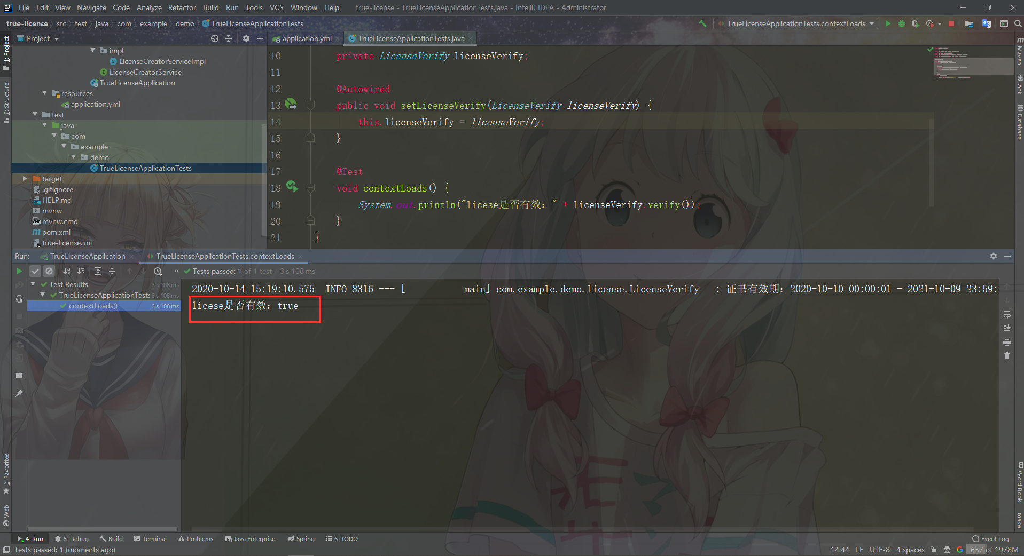Toggle the Web tool window stripe button
The height and width of the screenshot is (556, 1024).
pyautogui.click(x=6, y=515)
